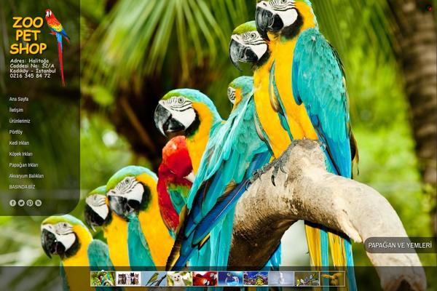Go to Ana Sayfa page
The height and width of the screenshot is (291, 437).
click(x=19, y=99)
